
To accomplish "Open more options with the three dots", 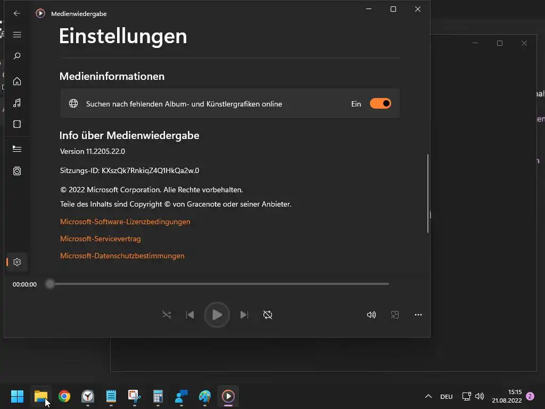I will [x=418, y=315].
